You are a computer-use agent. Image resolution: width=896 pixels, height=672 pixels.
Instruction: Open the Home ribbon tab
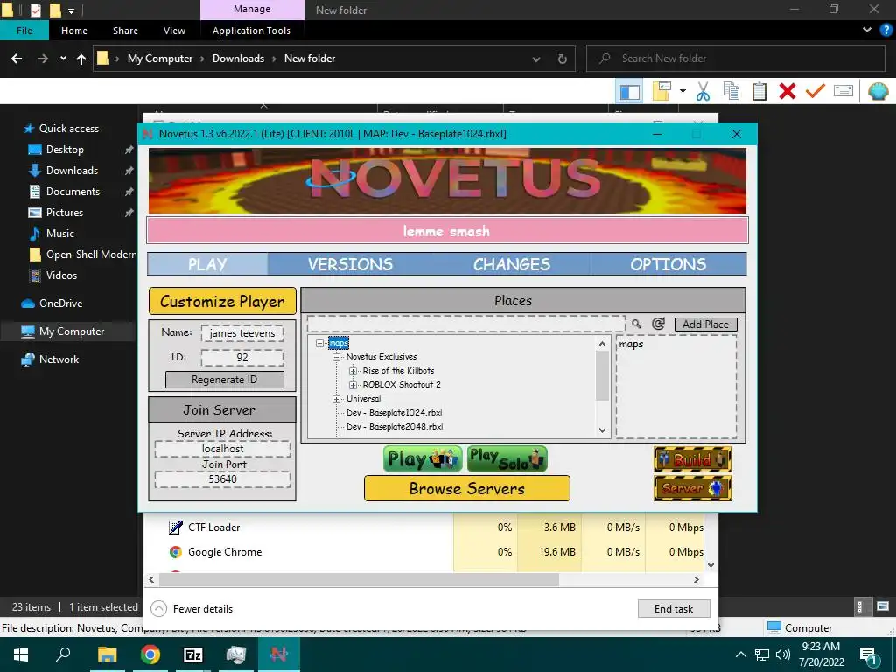click(x=74, y=31)
